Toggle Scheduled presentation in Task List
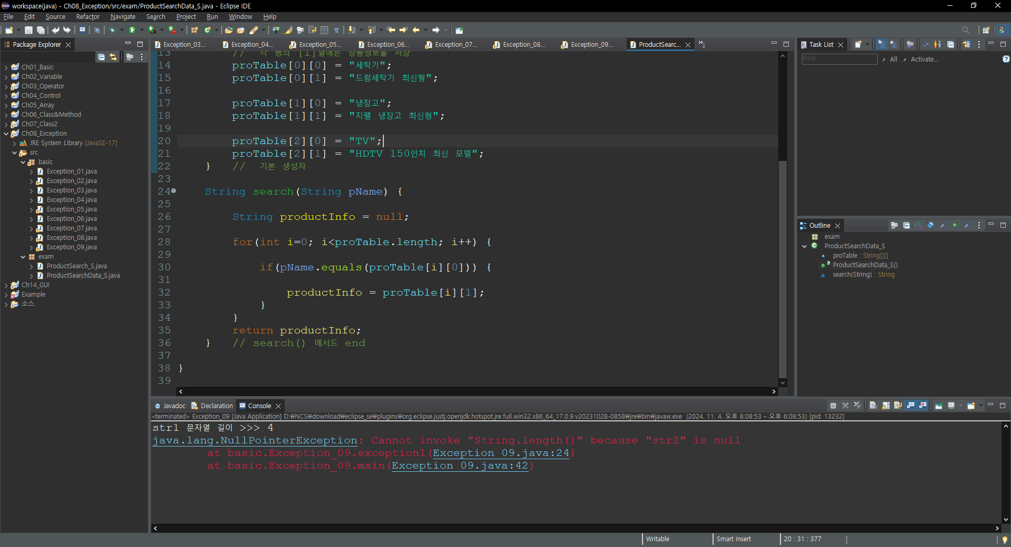Screen dimensions: 1011x547 tap(894, 44)
